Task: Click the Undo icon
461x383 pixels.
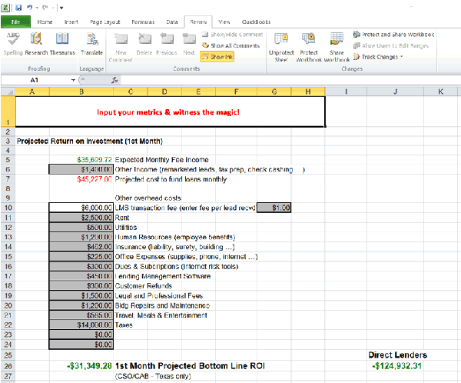Action: [29, 8]
